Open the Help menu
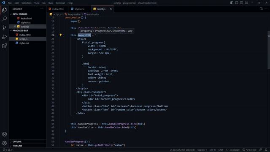The height and width of the screenshot is (152, 270). click(70, 3)
